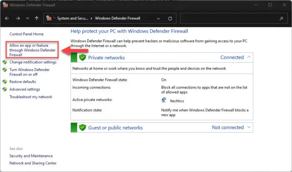This screenshot has height=172, width=292.
Task: Open Control Panel Home
Action: click(x=26, y=34)
